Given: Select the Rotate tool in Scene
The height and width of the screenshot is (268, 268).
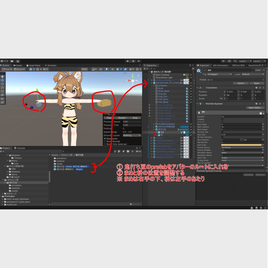Looking at the screenshot, I should pos(2,84).
